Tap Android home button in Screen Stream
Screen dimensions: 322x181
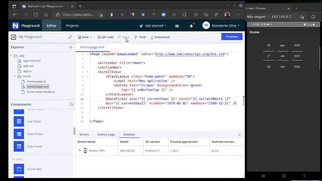point(284,176)
